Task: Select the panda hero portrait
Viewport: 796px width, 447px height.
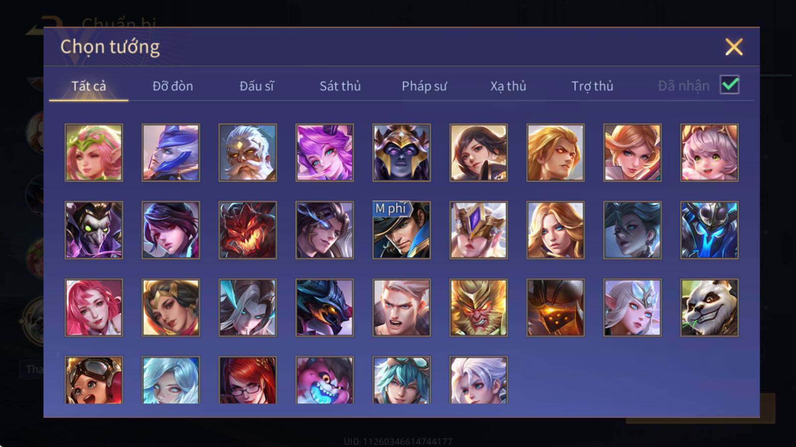Action: 709,307
